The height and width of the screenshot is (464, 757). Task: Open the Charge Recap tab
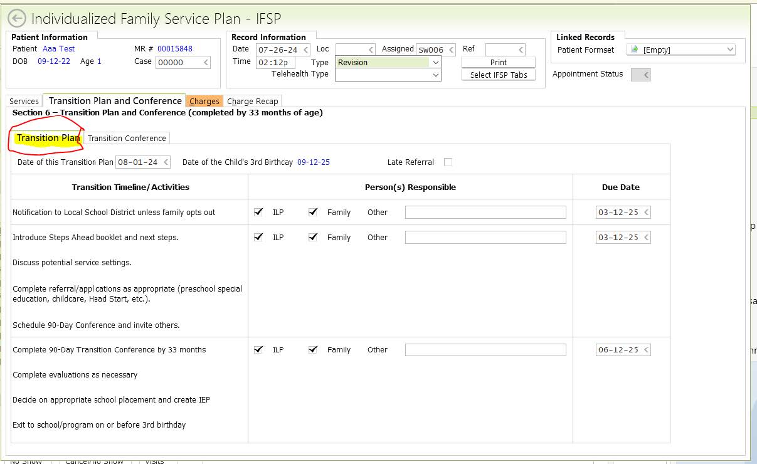pyautogui.click(x=253, y=102)
